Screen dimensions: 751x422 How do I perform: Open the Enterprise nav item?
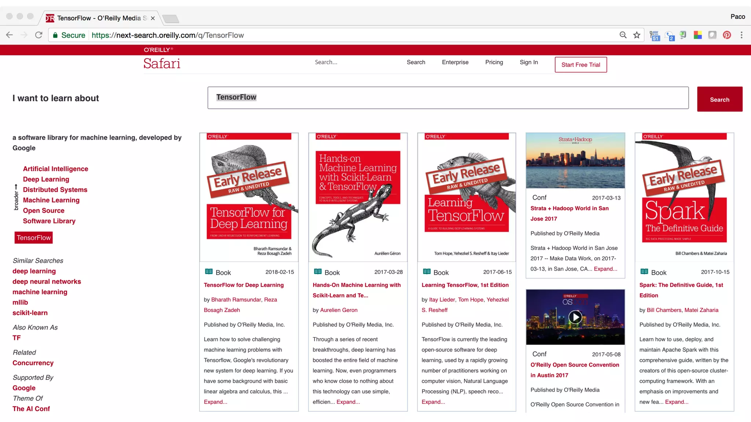pos(455,62)
